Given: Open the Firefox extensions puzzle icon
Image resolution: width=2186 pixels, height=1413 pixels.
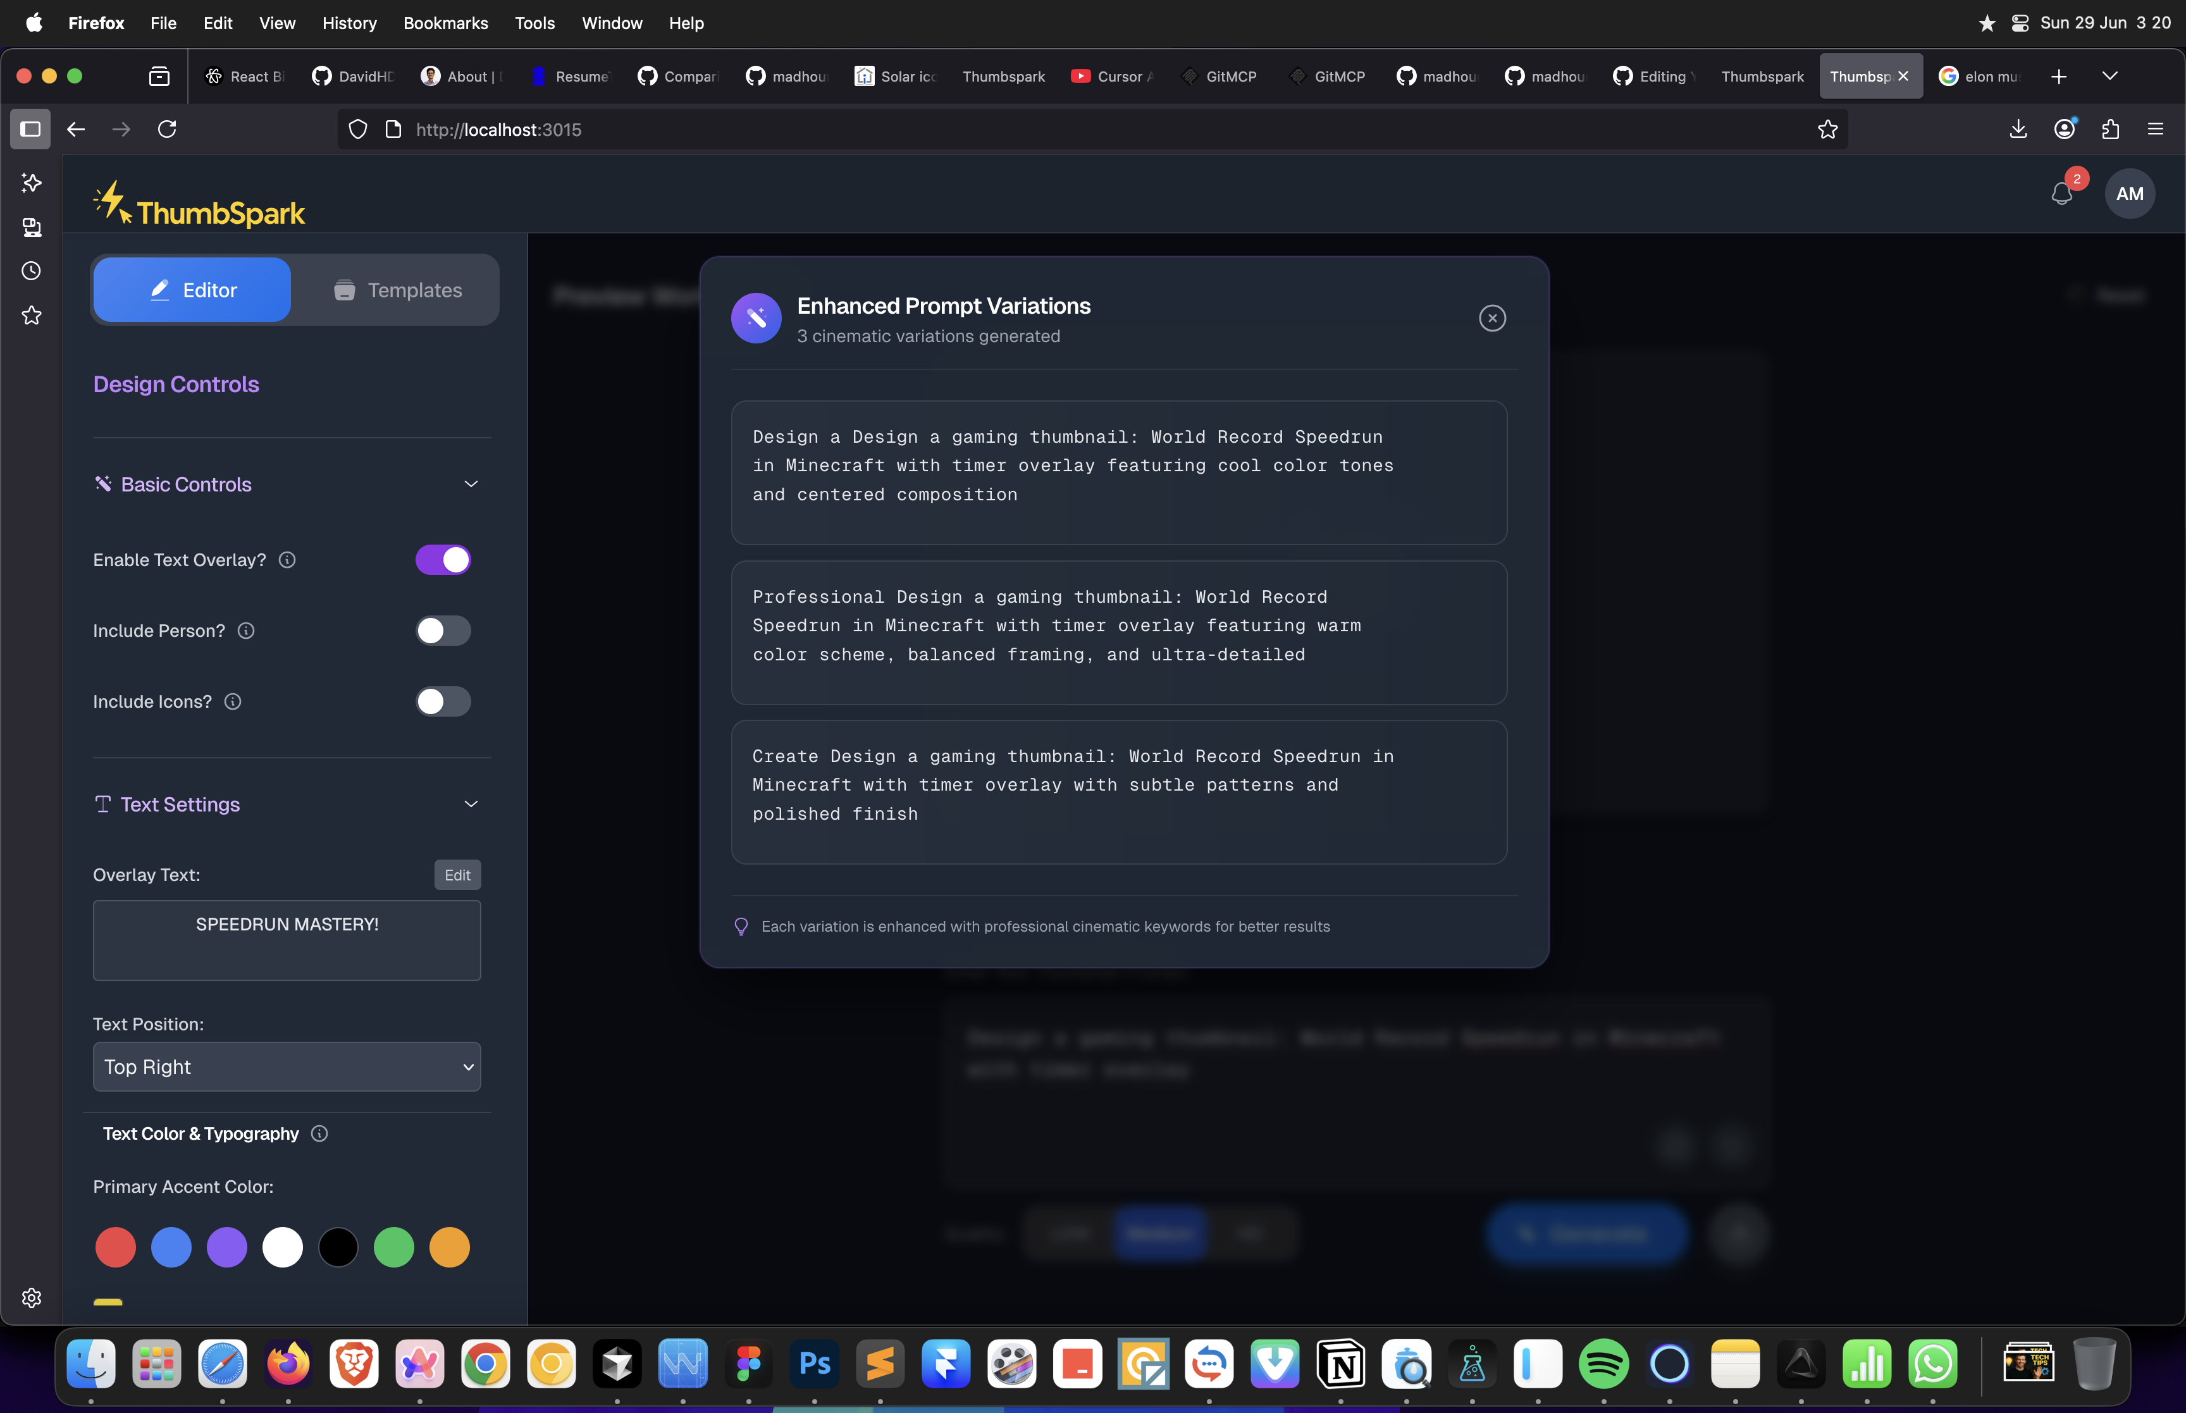Looking at the screenshot, I should coord(2110,130).
